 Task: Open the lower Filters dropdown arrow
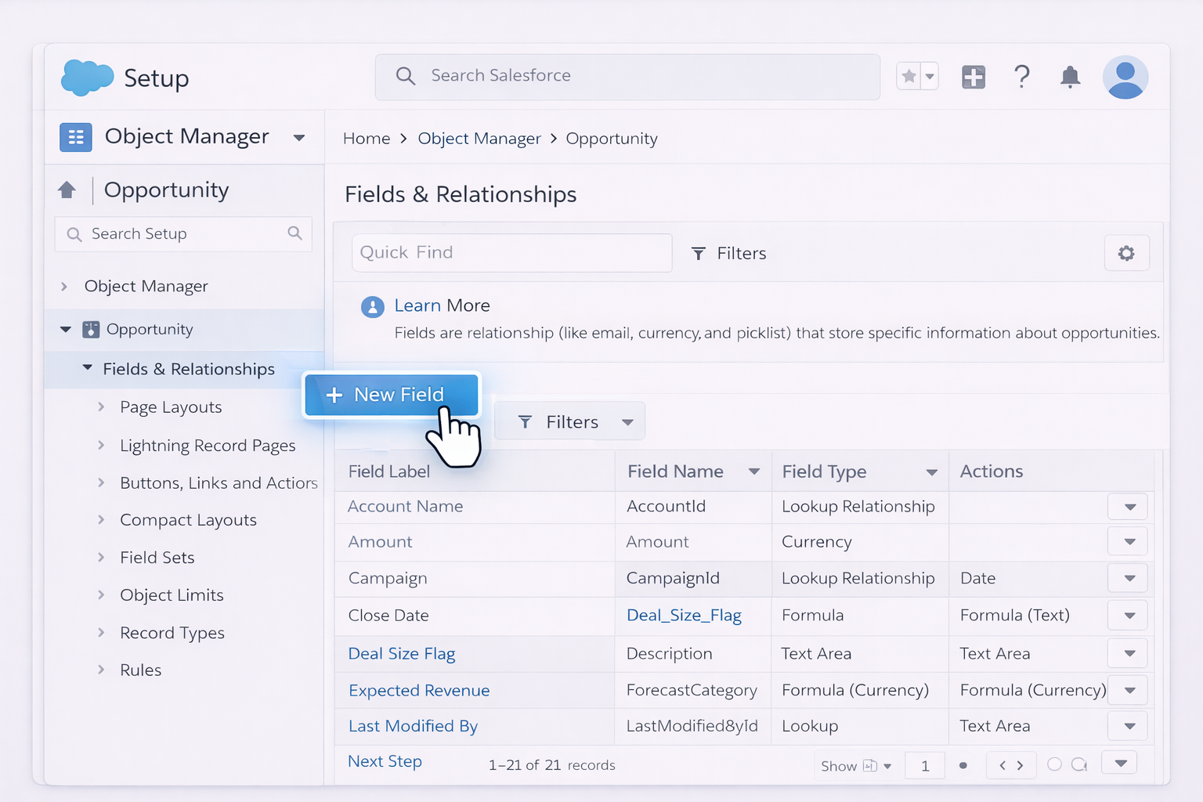[627, 422]
